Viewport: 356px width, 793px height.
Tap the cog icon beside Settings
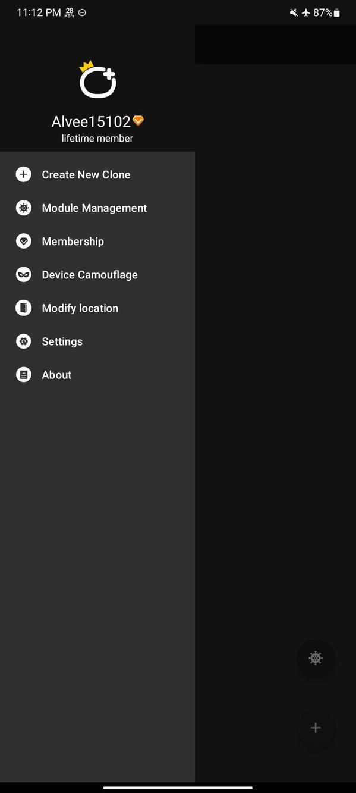tap(23, 341)
